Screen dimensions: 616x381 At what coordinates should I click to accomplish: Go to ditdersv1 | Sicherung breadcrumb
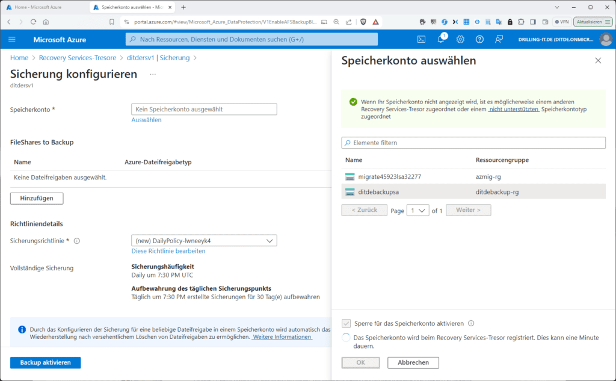pyautogui.click(x=158, y=58)
